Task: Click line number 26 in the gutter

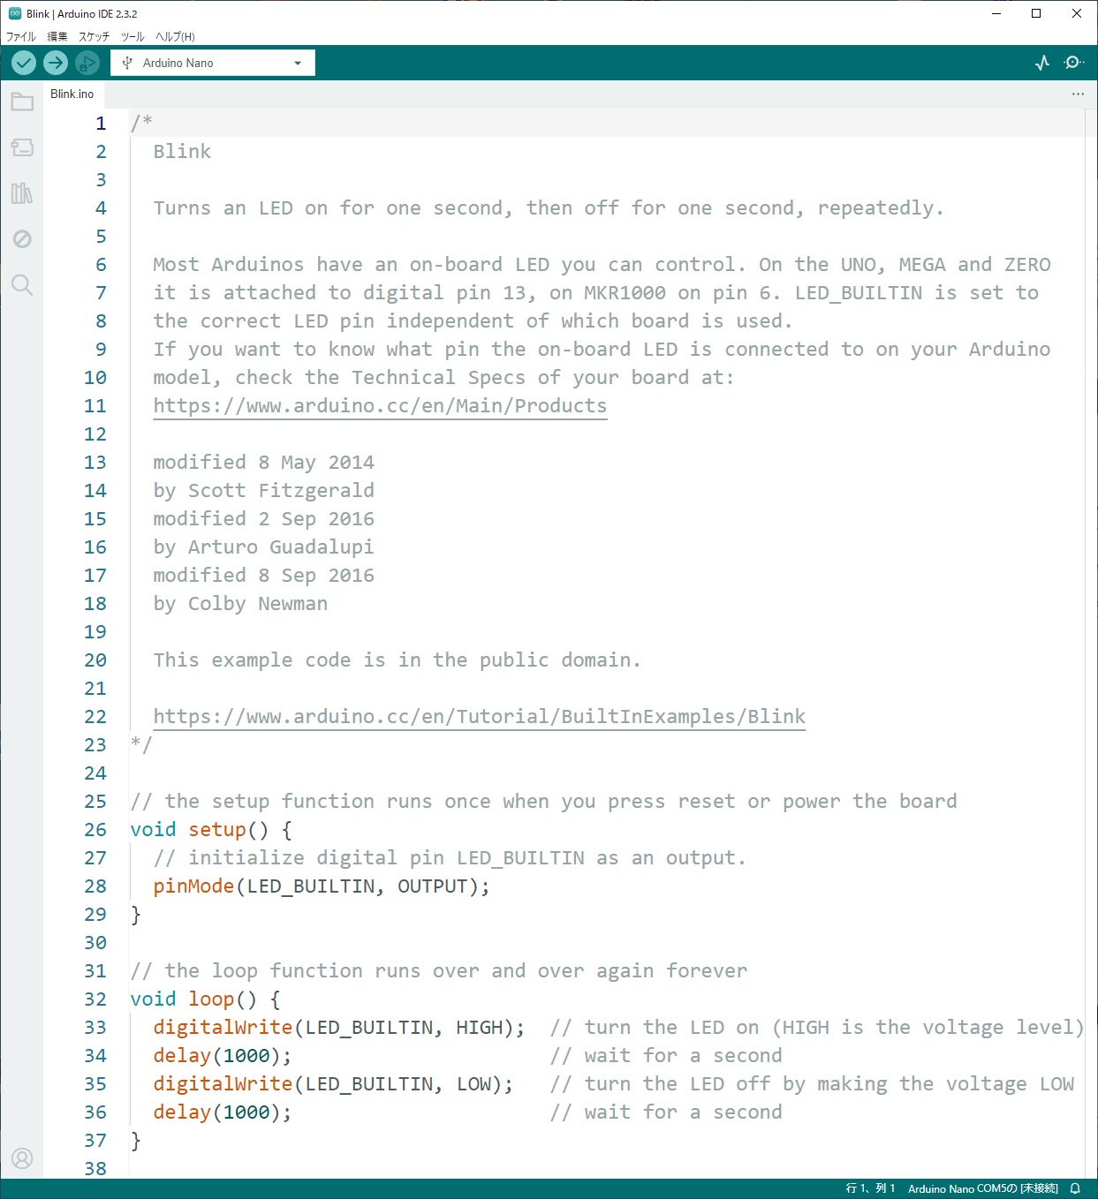Action: [x=95, y=829]
